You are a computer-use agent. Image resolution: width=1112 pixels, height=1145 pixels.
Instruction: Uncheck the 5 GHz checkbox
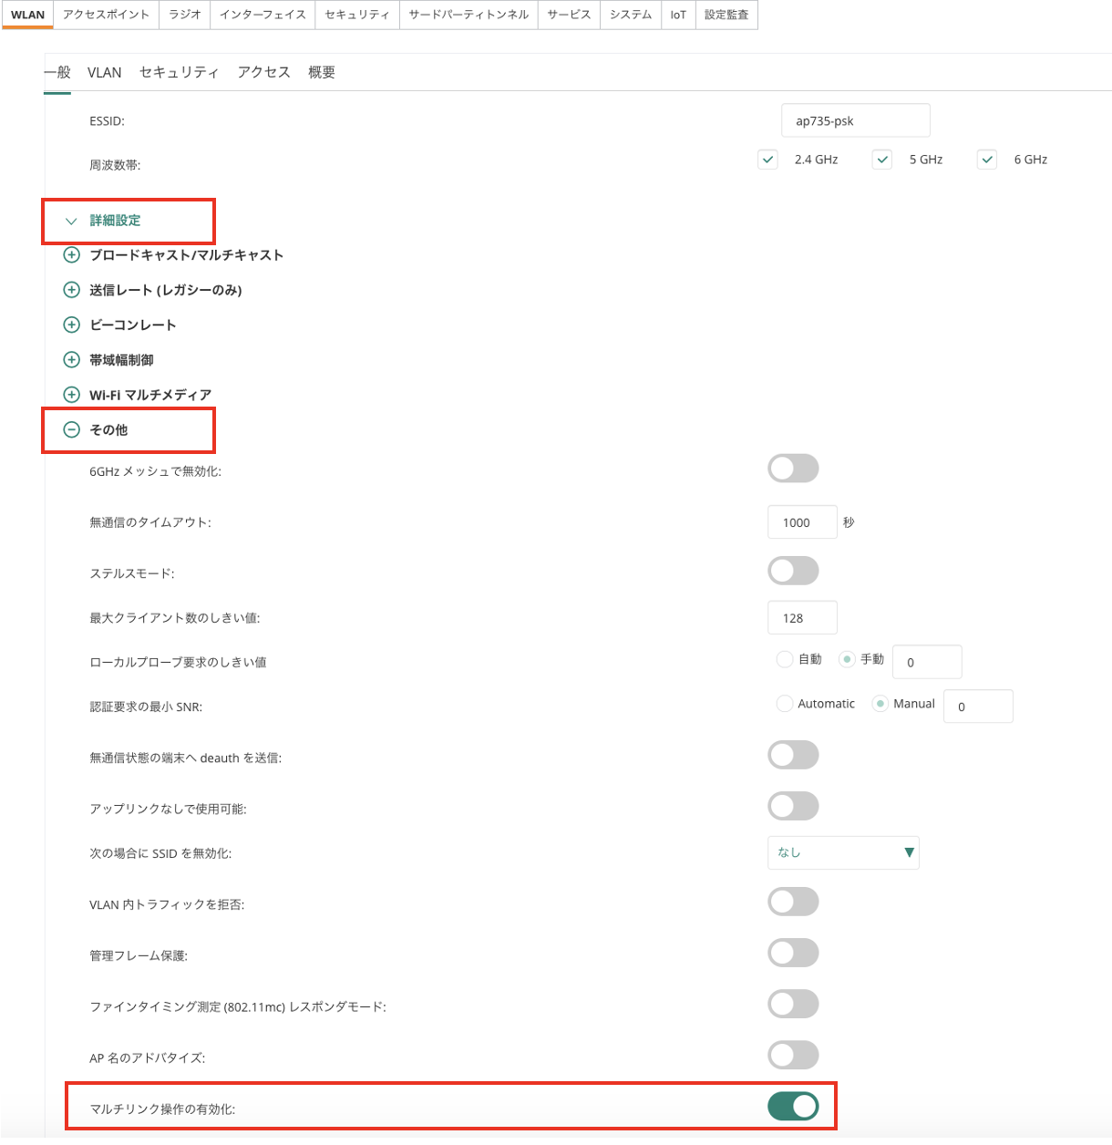point(882,160)
